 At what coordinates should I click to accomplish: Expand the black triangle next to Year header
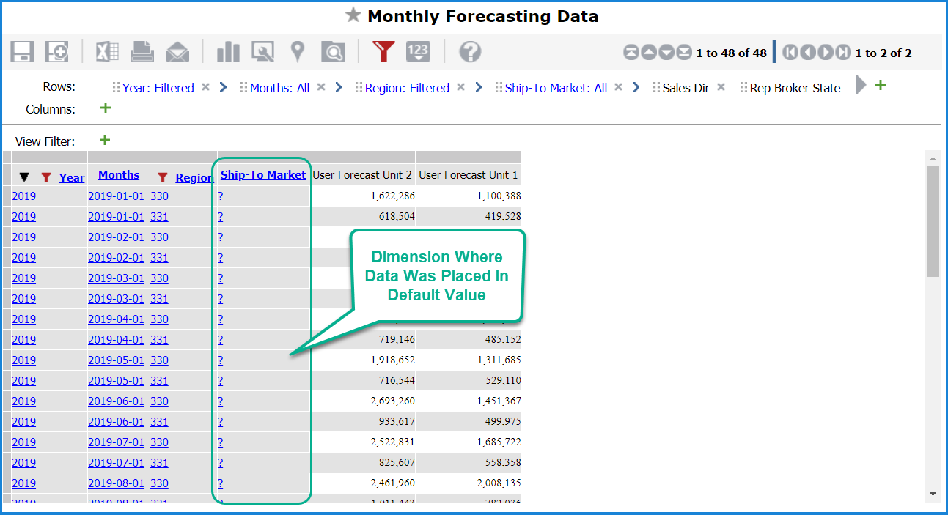[x=24, y=177]
